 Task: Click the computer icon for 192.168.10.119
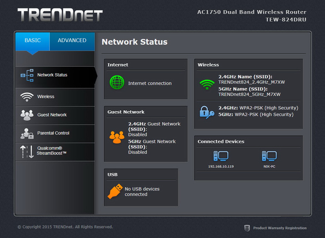coord(221,156)
